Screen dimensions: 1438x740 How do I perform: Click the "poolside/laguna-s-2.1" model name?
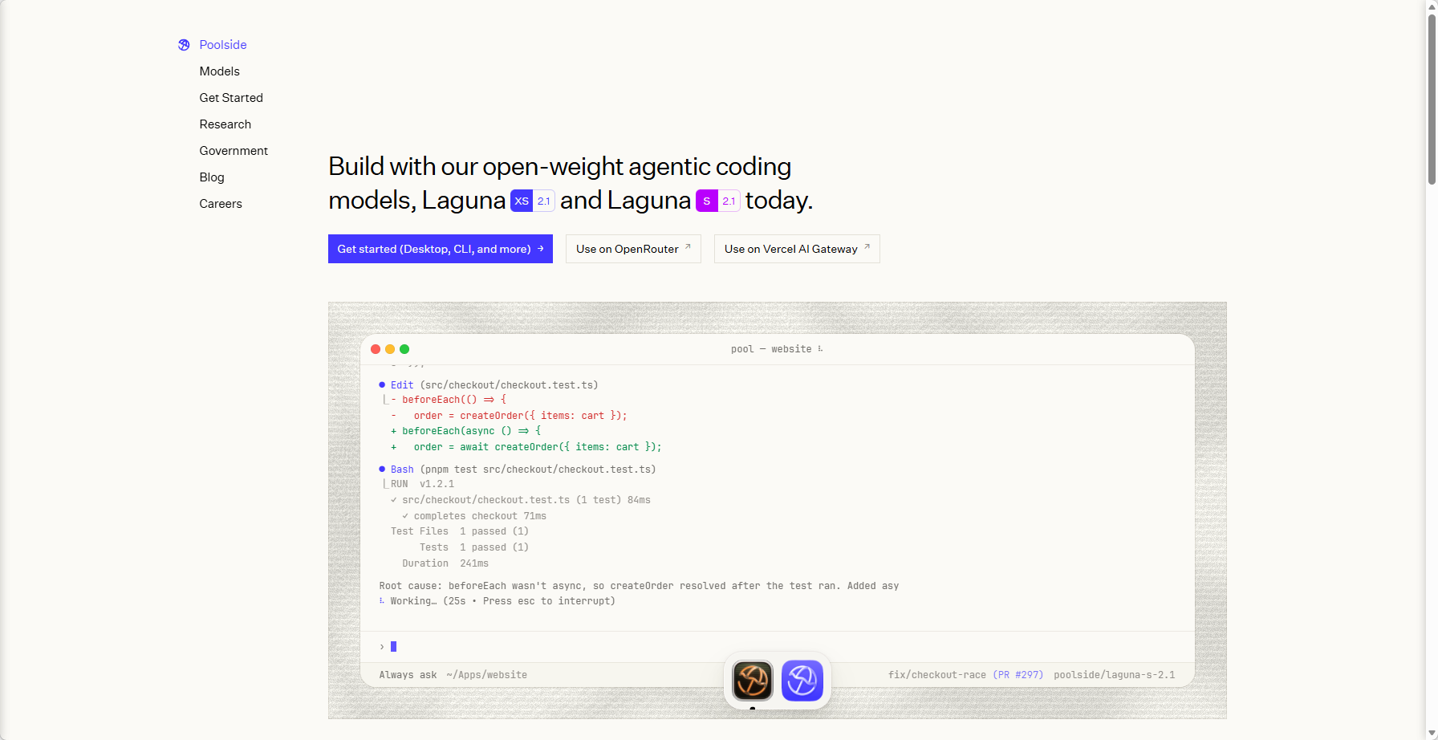(1115, 675)
